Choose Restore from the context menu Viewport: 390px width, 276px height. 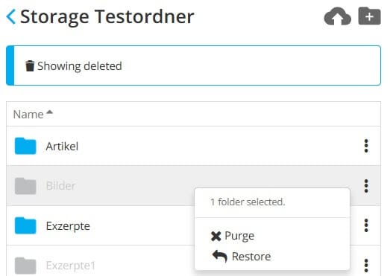tap(242, 257)
